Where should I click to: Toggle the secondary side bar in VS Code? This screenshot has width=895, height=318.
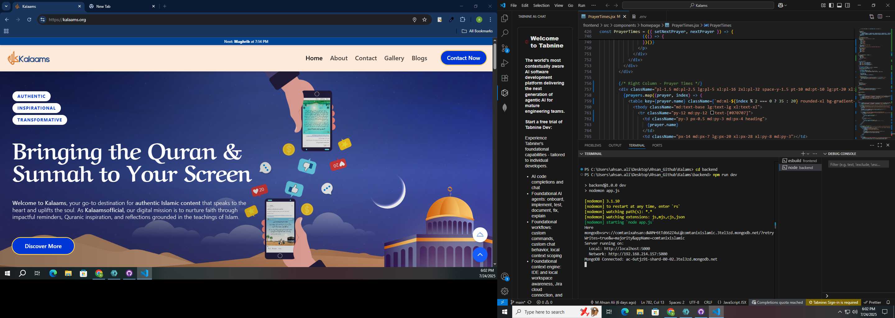pos(847,6)
